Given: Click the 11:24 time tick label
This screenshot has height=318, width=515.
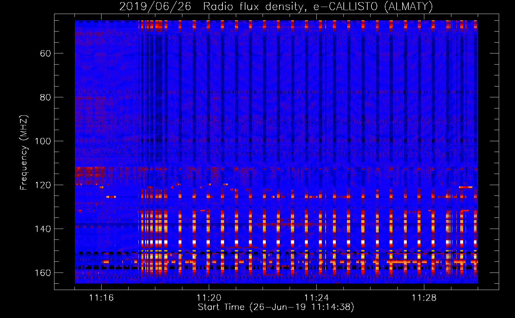Looking at the screenshot, I should point(316,298).
